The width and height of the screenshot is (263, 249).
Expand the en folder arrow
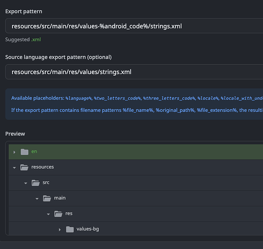(x=14, y=152)
